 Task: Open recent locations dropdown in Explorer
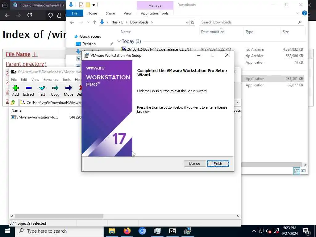pos(88,22)
